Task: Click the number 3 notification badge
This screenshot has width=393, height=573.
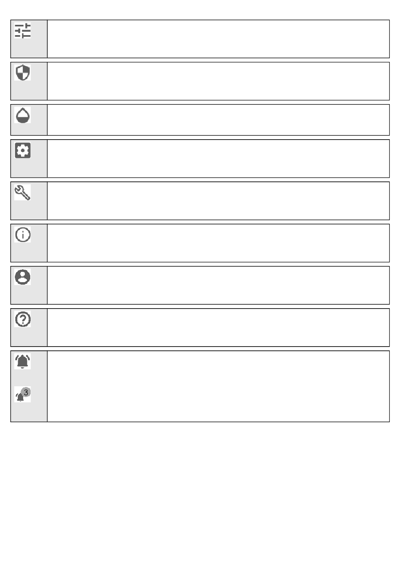Action: [26, 392]
